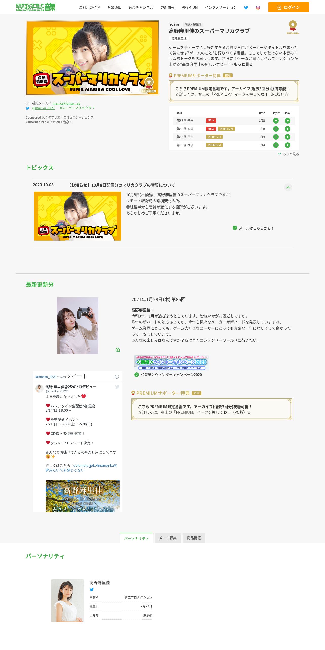Image resolution: width=325 pixels, height=650 pixels.
Task: Click @marika_0222さんのツイート widget title
Action: pos(61,376)
